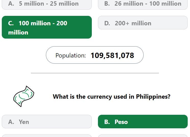Choose the green Peso answer
The height and width of the screenshot is (137, 190).
[143, 122]
